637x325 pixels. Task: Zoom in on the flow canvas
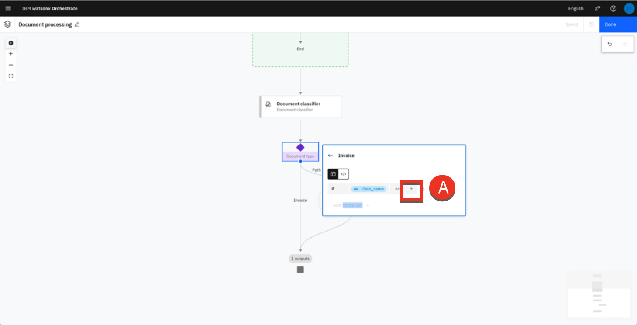coord(11,54)
